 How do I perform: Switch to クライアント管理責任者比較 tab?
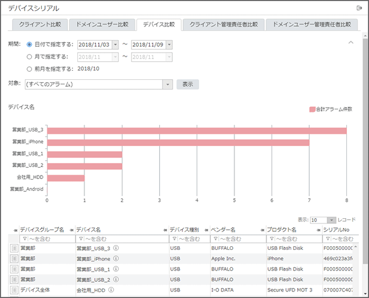[x=224, y=24]
